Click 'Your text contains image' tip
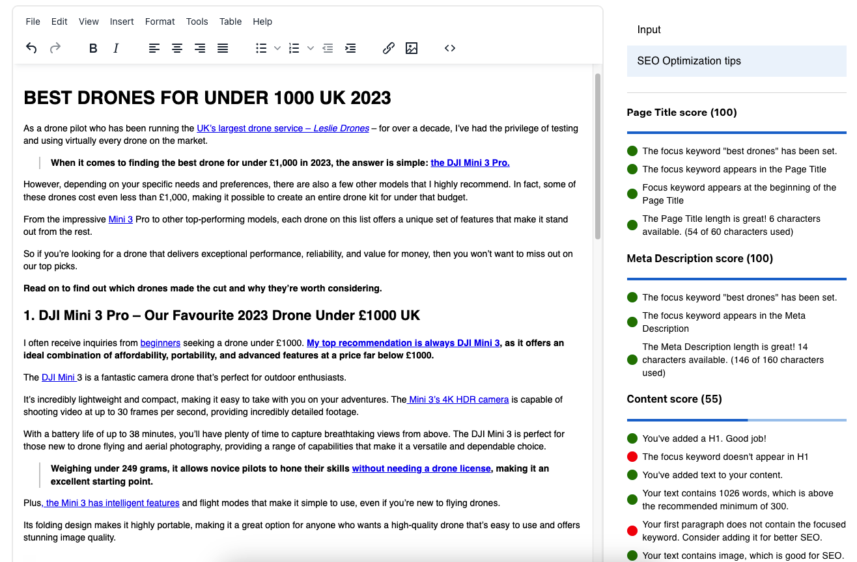 click(742, 555)
